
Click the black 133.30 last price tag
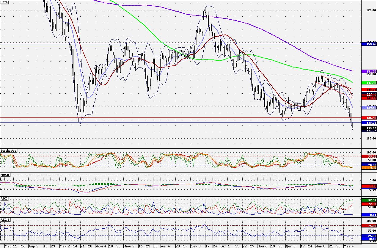369,128
